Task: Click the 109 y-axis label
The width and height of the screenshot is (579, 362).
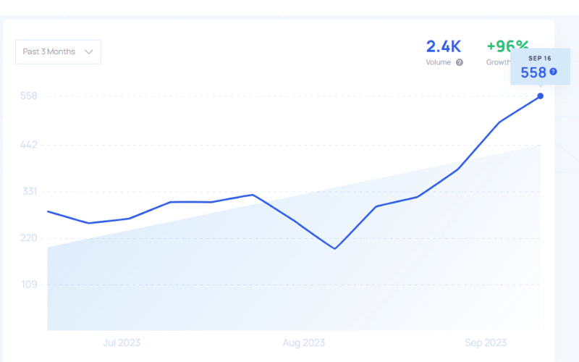Action: 28,285
